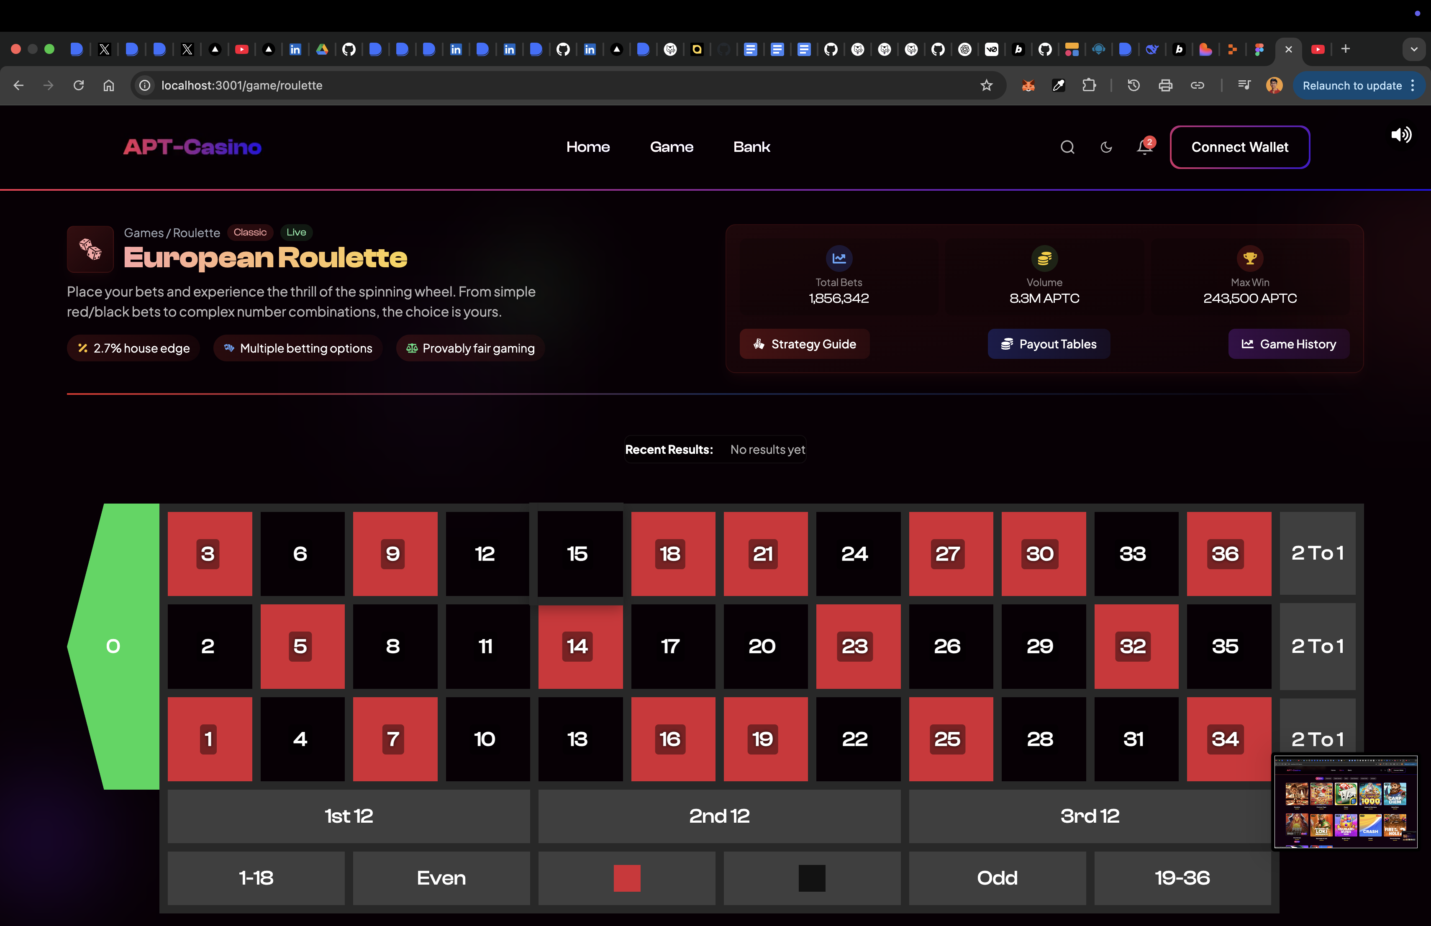Open notifications bell with badge
Viewport: 1431px width, 926px height.
coord(1144,147)
